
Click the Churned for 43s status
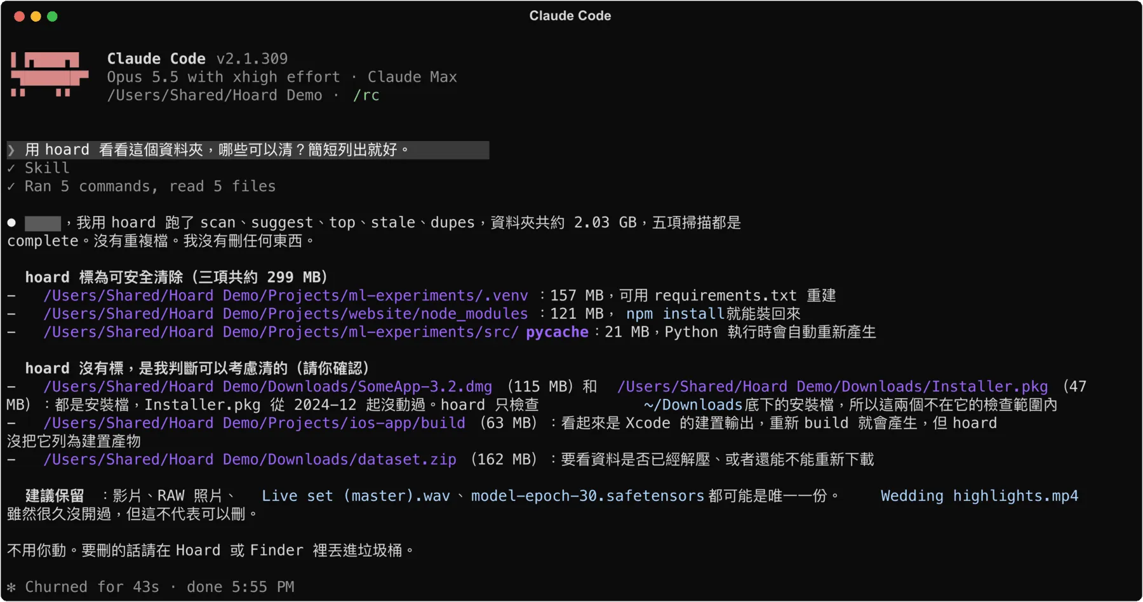tap(92, 587)
